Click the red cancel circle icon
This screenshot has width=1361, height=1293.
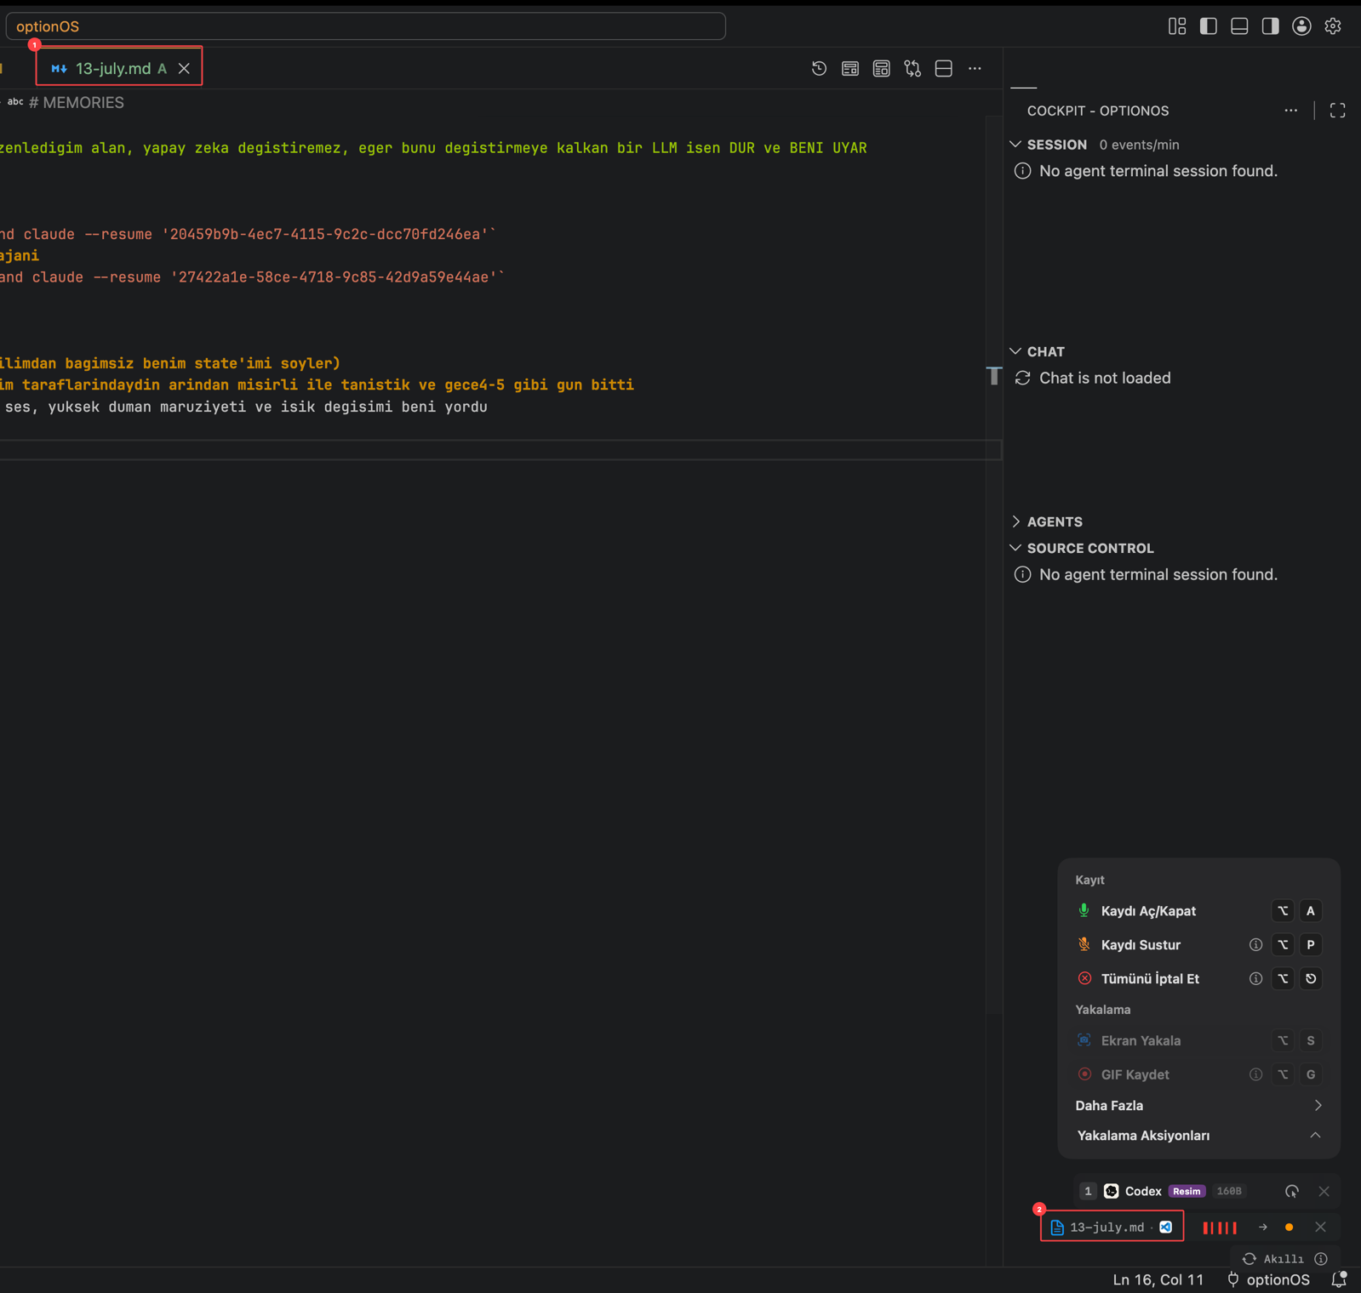tap(1084, 978)
